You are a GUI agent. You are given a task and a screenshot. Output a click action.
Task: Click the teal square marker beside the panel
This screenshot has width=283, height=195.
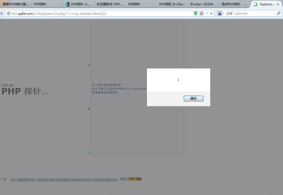[89, 153]
